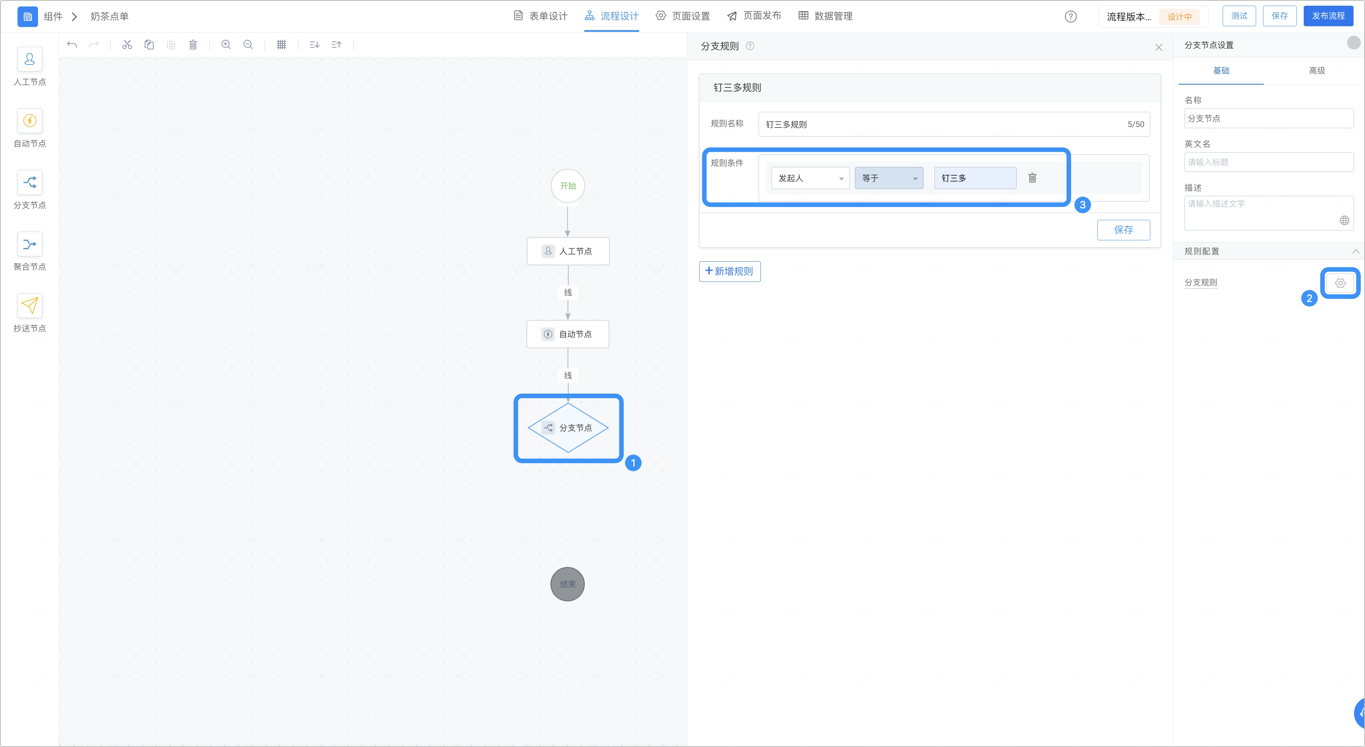Close the 分支规则 panel
The width and height of the screenshot is (1365, 747).
(x=1159, y=47)
